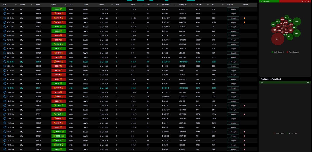Click volume value 52,827
This screenshot has width=312, height=152.
[199, 40]
